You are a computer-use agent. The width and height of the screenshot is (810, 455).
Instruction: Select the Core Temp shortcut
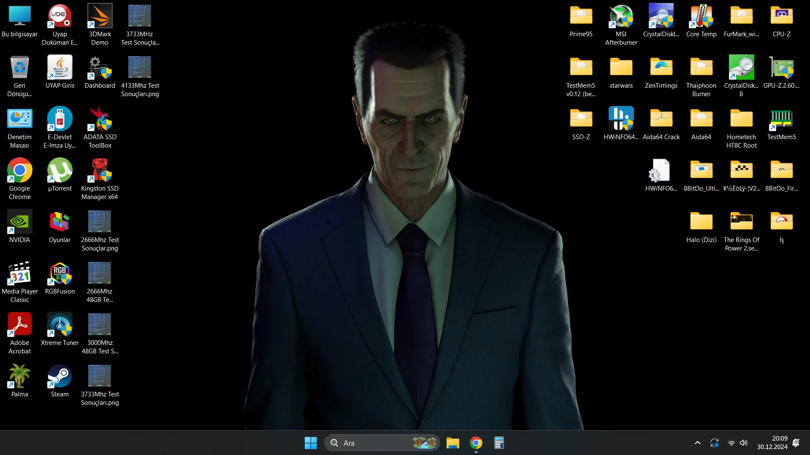pos(701,21)
